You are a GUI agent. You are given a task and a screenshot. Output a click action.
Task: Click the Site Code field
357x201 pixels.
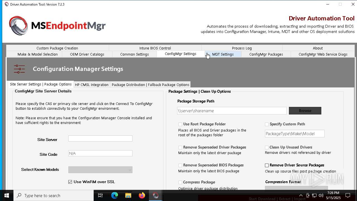tap(100, 153)
